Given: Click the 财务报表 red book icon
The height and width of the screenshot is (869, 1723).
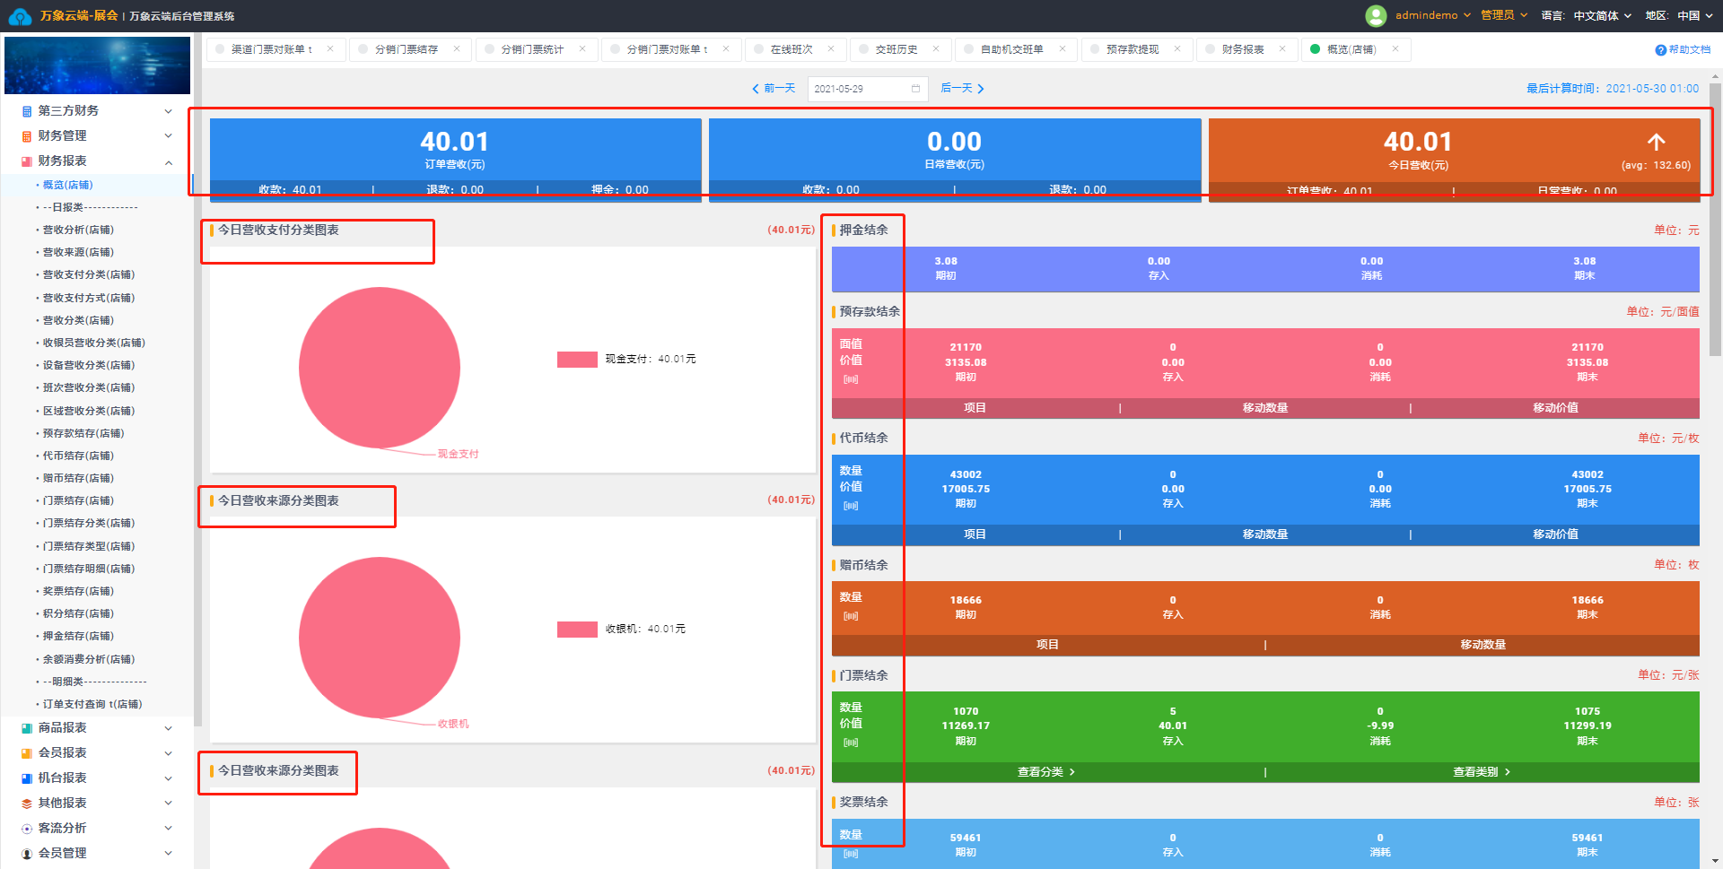Looking at the screenshot, I should click(27, 161).
